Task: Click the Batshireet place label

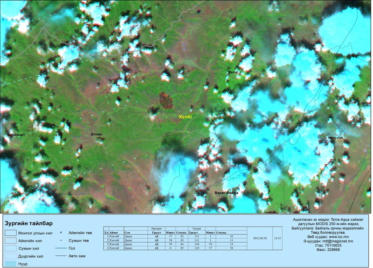Action: [x=16, y=134]
